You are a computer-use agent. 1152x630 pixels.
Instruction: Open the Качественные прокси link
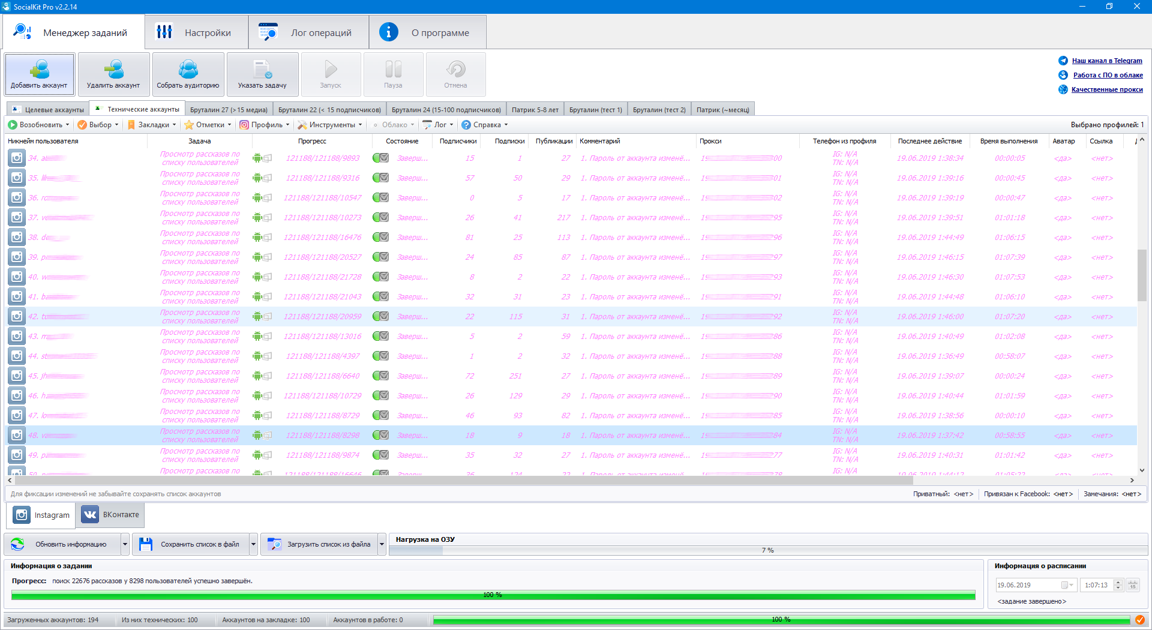point(1107,89)
